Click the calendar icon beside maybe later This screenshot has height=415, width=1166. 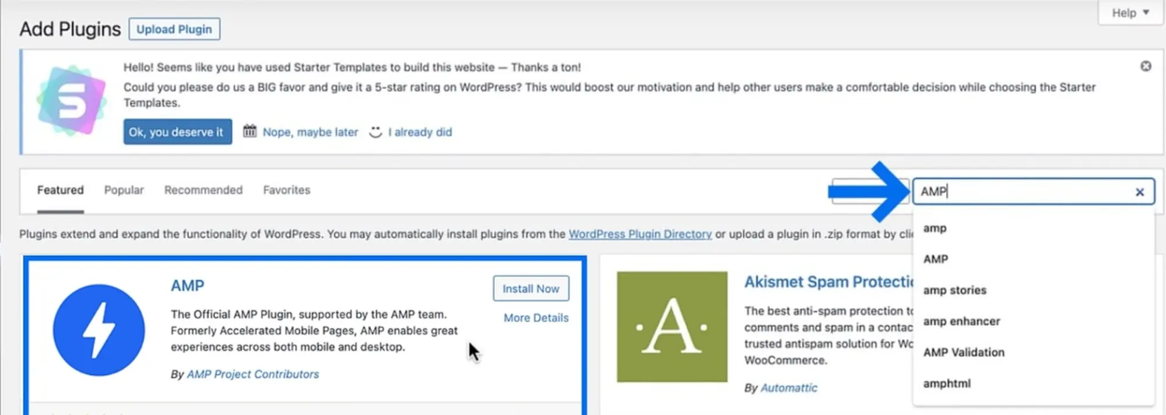[250, 131]
